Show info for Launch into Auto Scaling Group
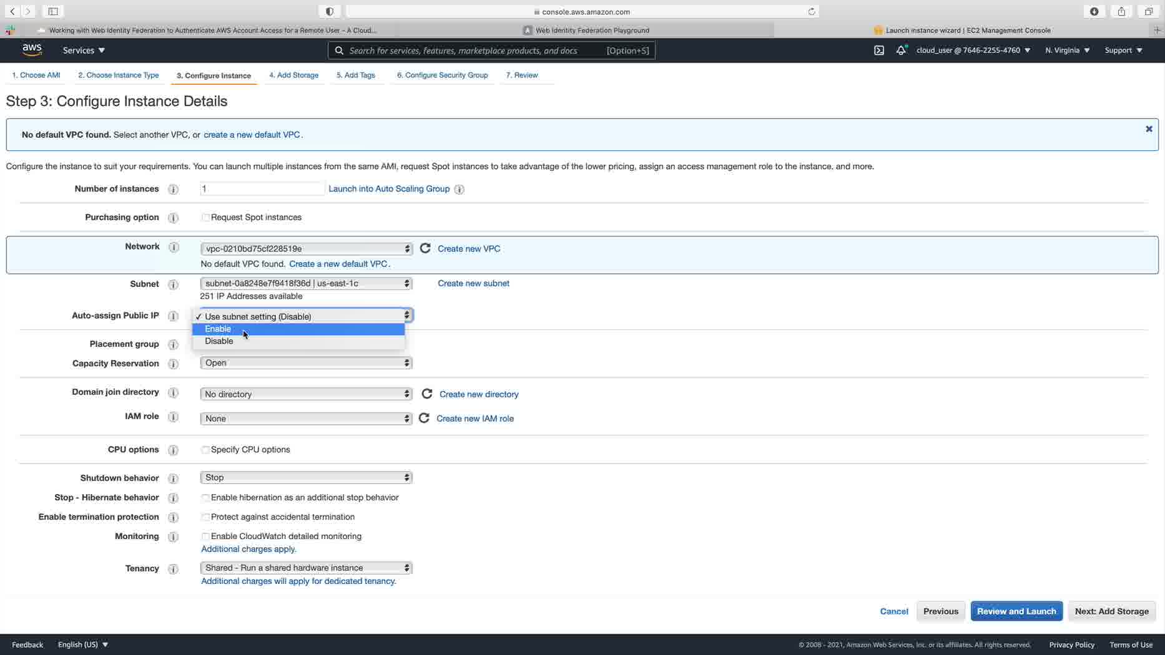This screenshot has height=655, width=1165. 460,189
